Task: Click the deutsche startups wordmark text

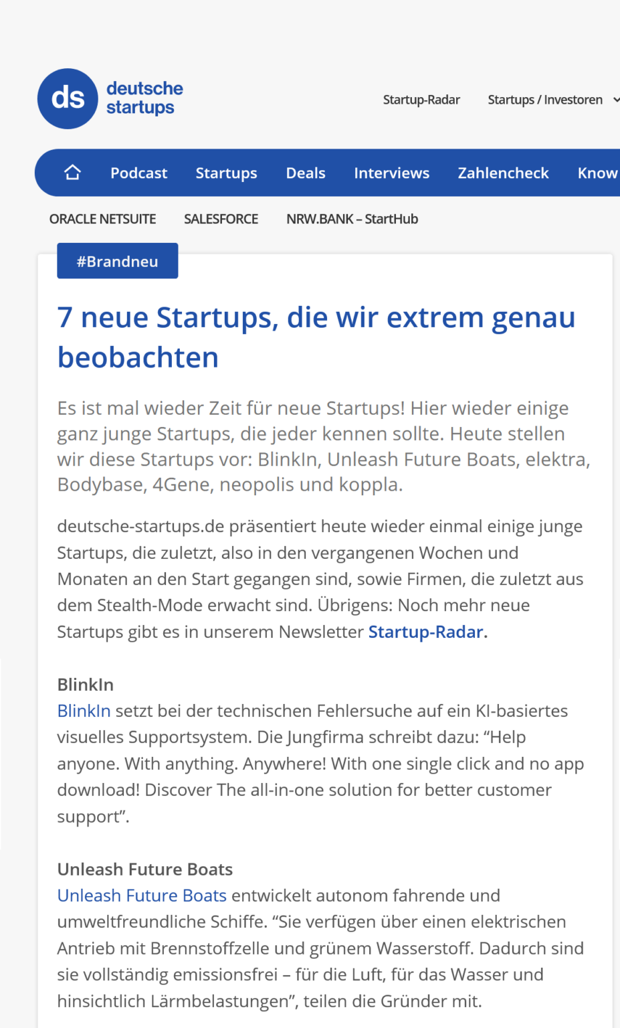Action: click(144, 98)
